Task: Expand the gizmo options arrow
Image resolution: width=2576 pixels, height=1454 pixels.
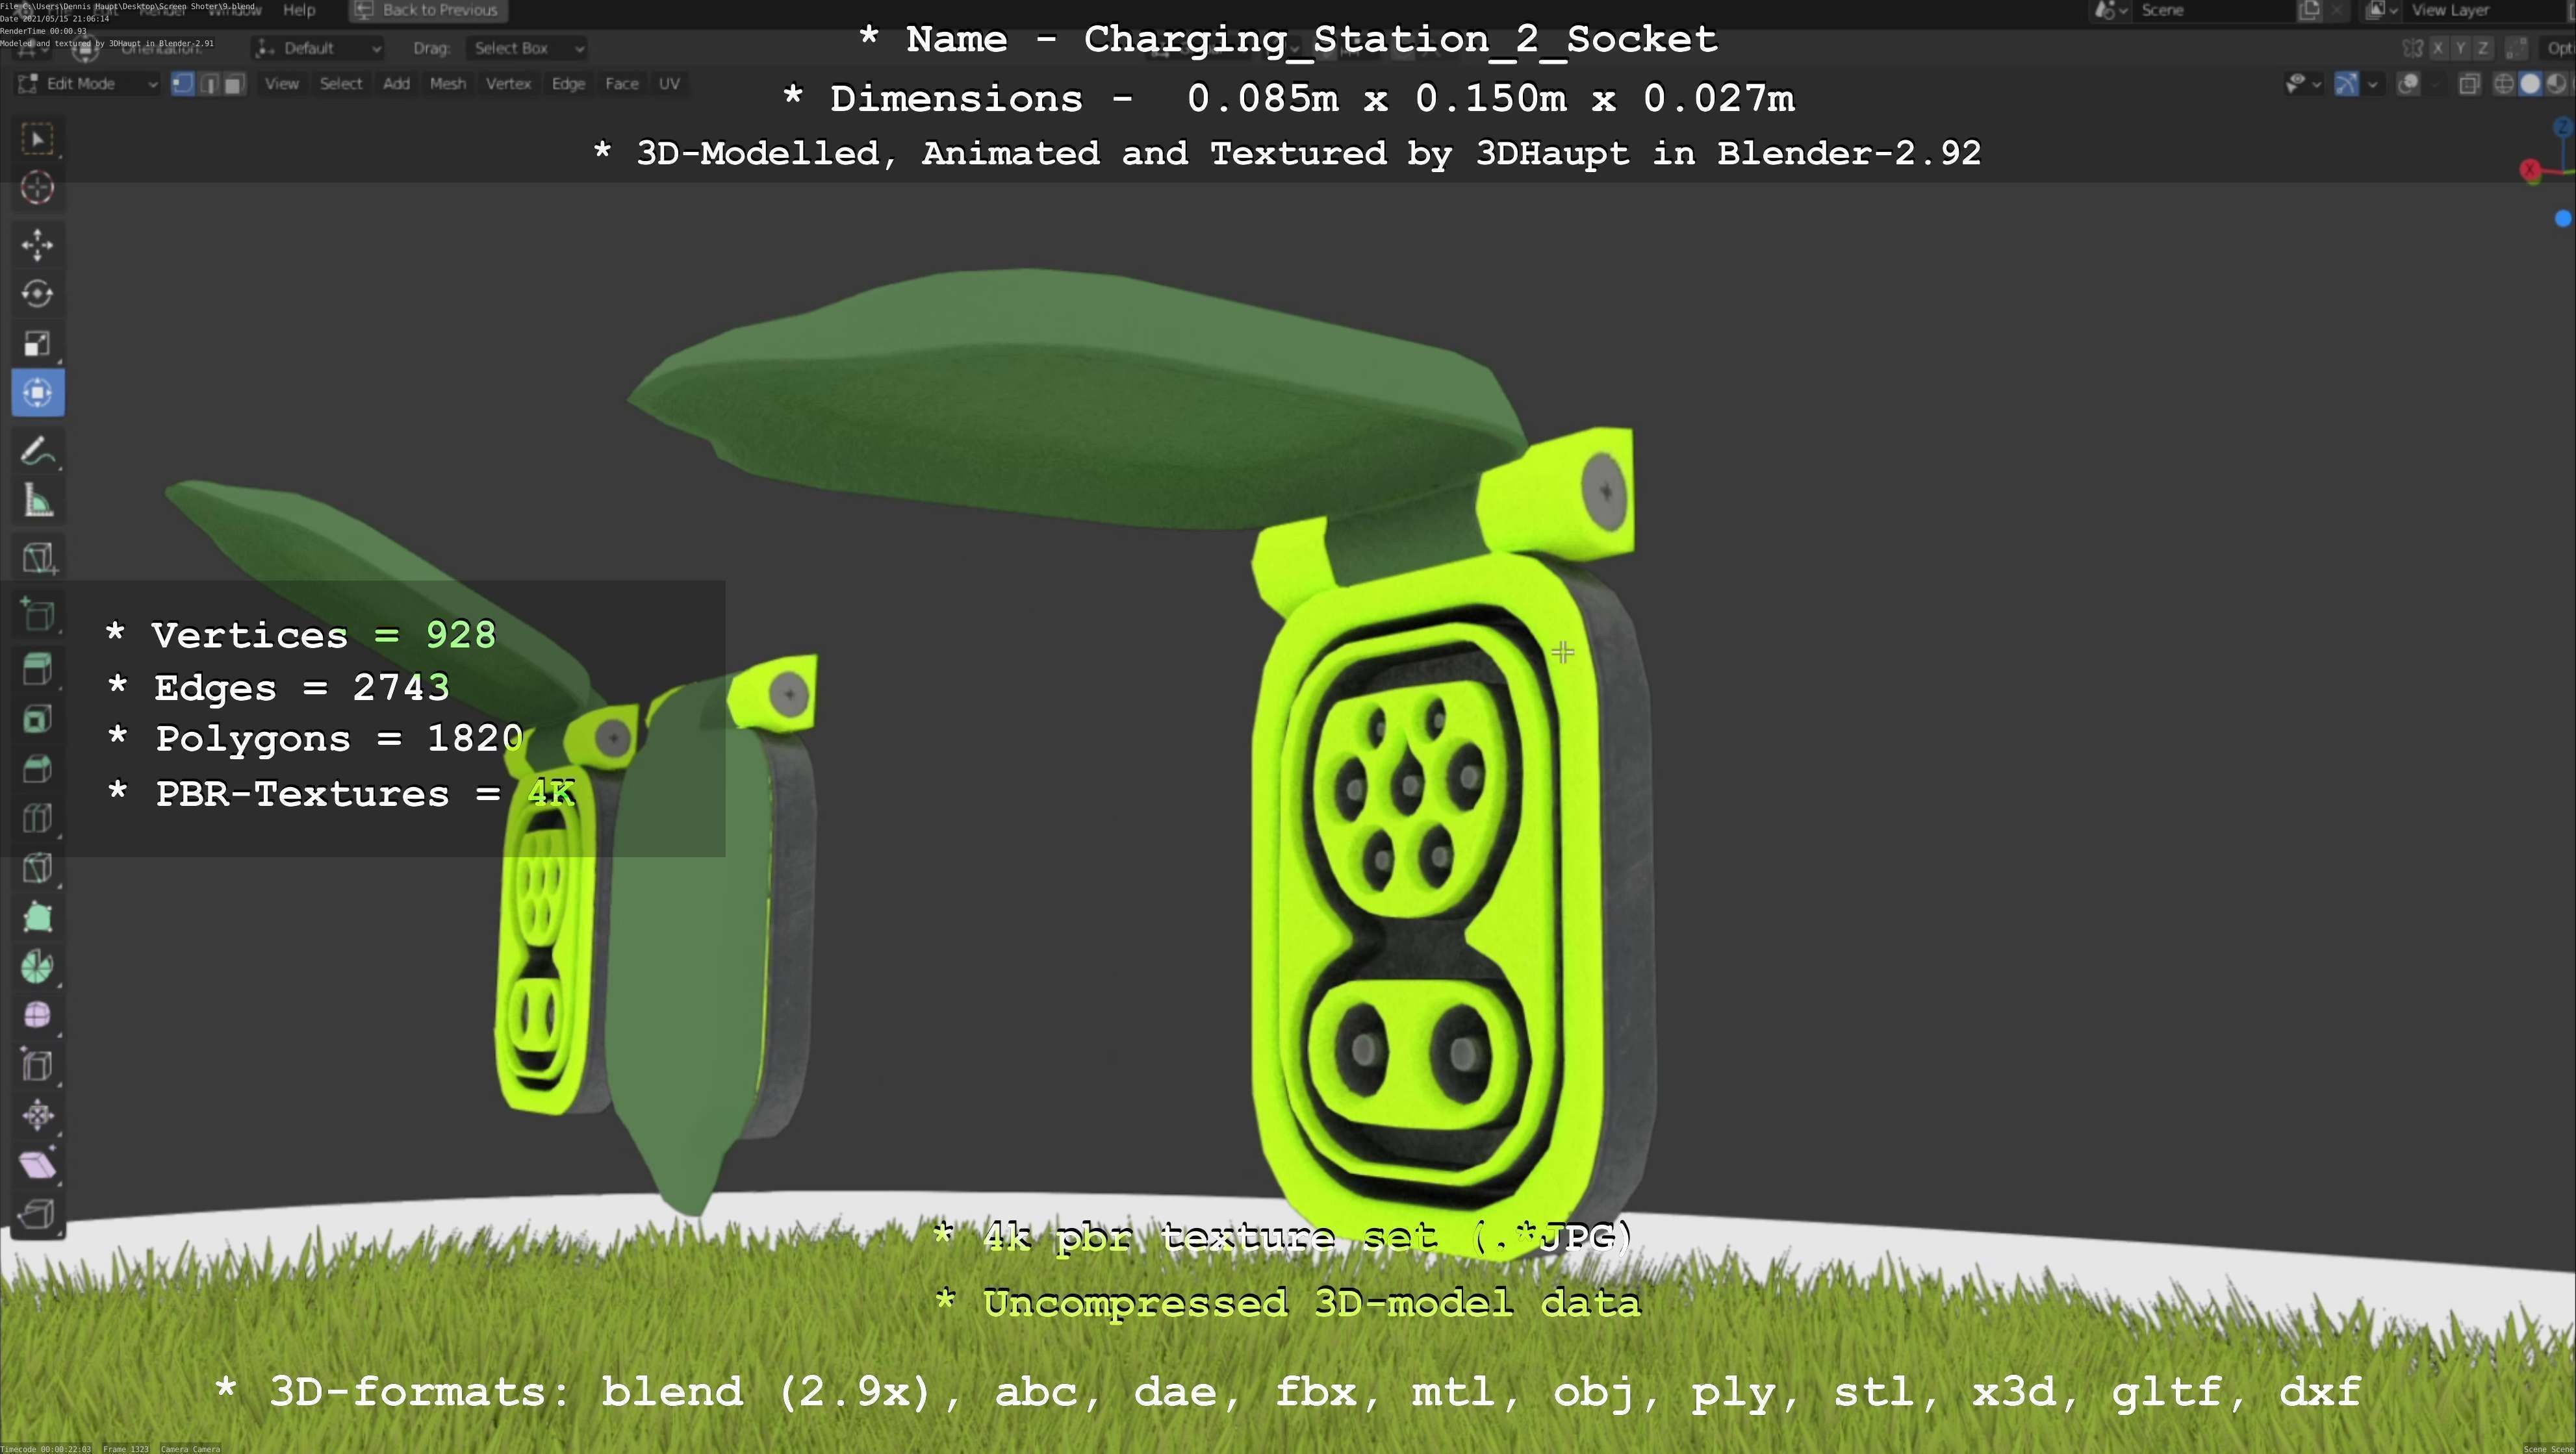Action: 2372,84
